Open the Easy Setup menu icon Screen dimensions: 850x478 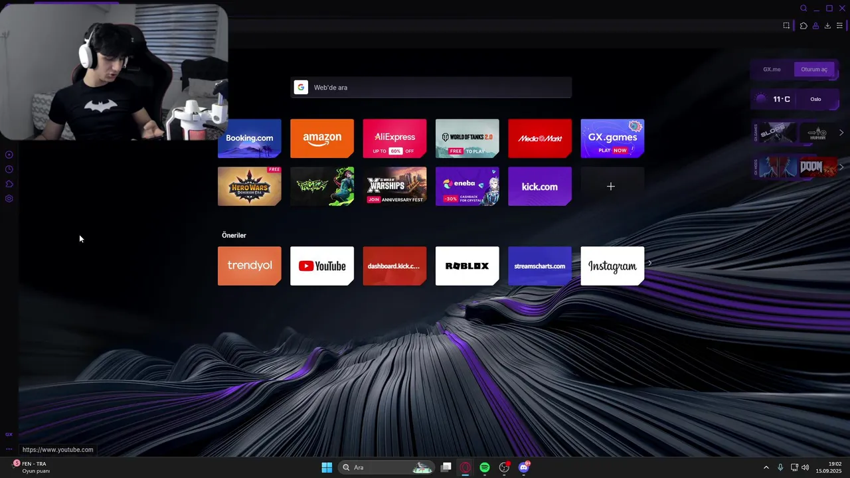click(x=839, y=25)
